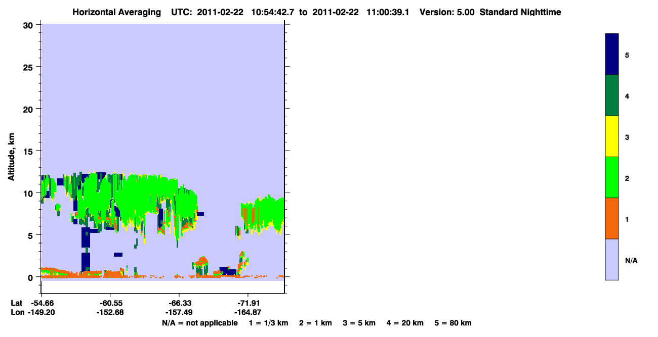658x337 pixels.
Task: Click legend text 'N/A = not applicable'
Action: click(x=199, y=323)
